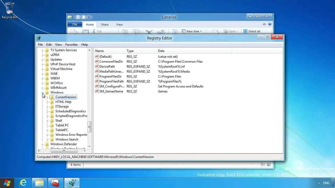335x188 pixels.
Task: Click the tree pane vertical scrollbar thumb
Action: 90,127
